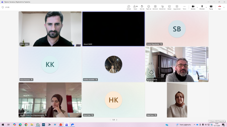This screenshot has height=127, width=227.
Task: Open the Tepki ver reactions
Action: [148, 7]
